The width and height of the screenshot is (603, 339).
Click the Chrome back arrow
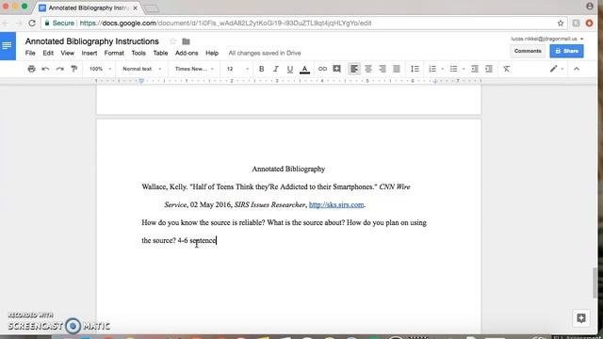coord(6,23)
